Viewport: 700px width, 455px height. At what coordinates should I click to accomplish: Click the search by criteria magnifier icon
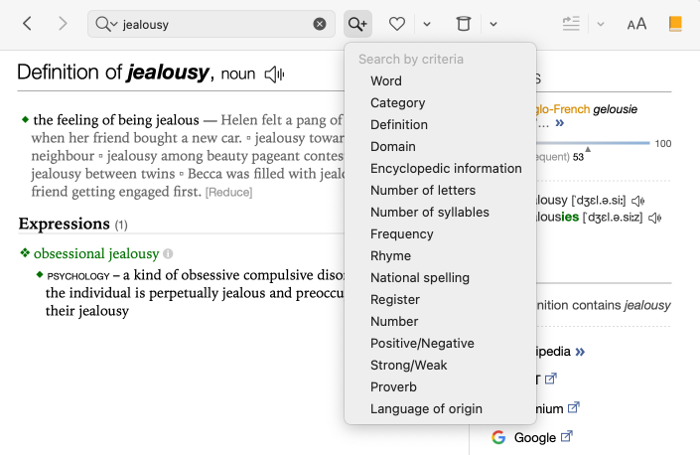pos(356,24)
